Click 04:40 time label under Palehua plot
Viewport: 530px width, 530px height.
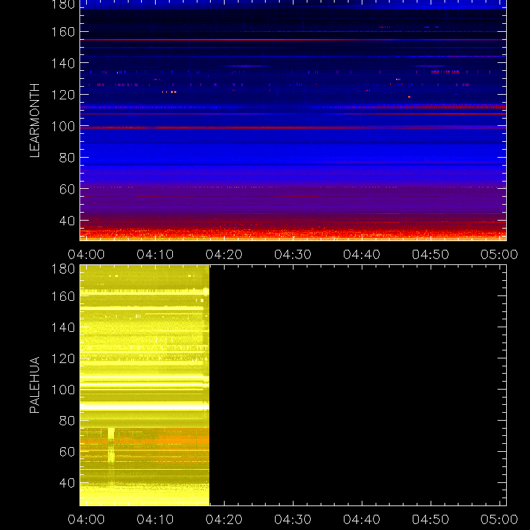(x=362, y=519)
